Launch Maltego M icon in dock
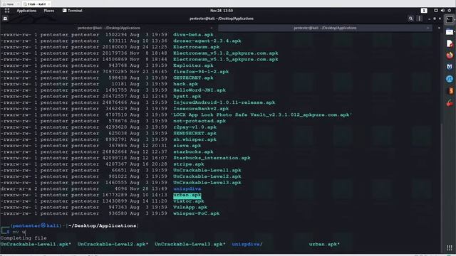This screenshot has width=456, height=256. tap(450, 67)
